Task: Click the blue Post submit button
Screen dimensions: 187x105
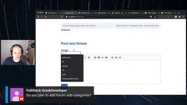Action: (x=64, y=85)
